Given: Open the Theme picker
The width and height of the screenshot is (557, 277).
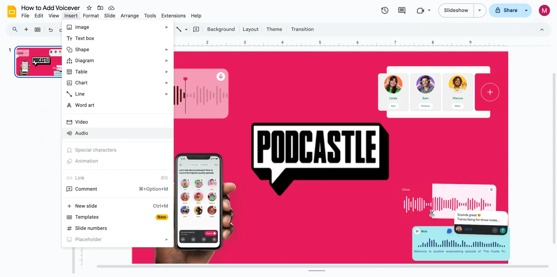Looking at the screenshot, I should pos(274,29).
